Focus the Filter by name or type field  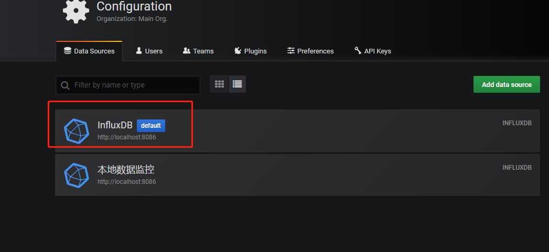(128, 85)
